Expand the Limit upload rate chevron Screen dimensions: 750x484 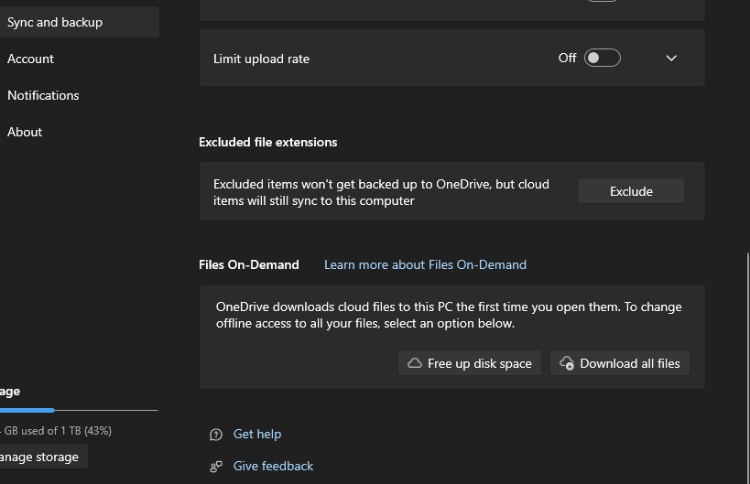pyautogui.click(x=671, y=59)
